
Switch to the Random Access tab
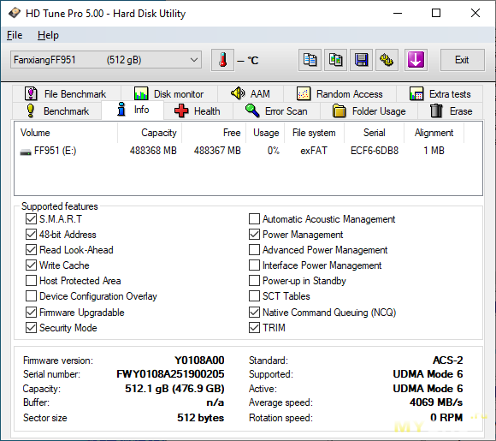point(340,94)
